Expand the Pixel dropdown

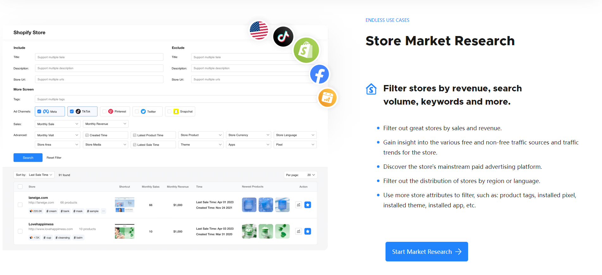click(295, 145)
